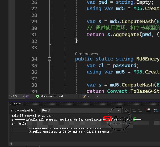Viewport: 160px width, 147px height.
Task: Clear all output with the red X icon
Action: pos(148,110)
